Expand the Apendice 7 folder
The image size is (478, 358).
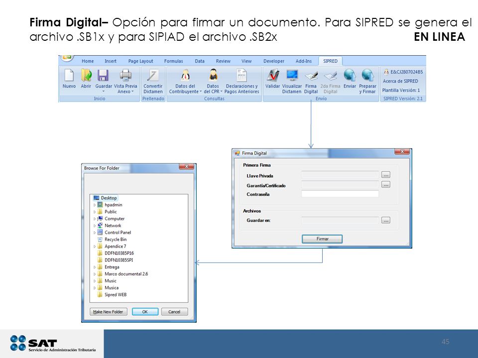pos(95,247)
